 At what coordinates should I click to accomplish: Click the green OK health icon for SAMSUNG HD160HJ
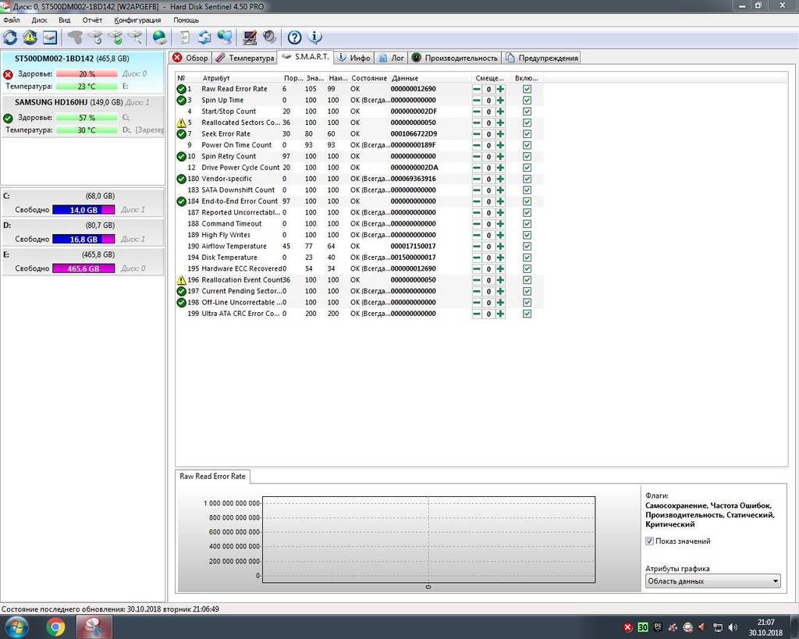click(8, 118)
